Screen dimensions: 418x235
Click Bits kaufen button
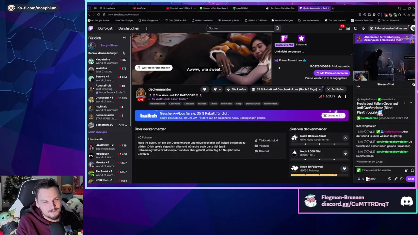click(236, 89)
